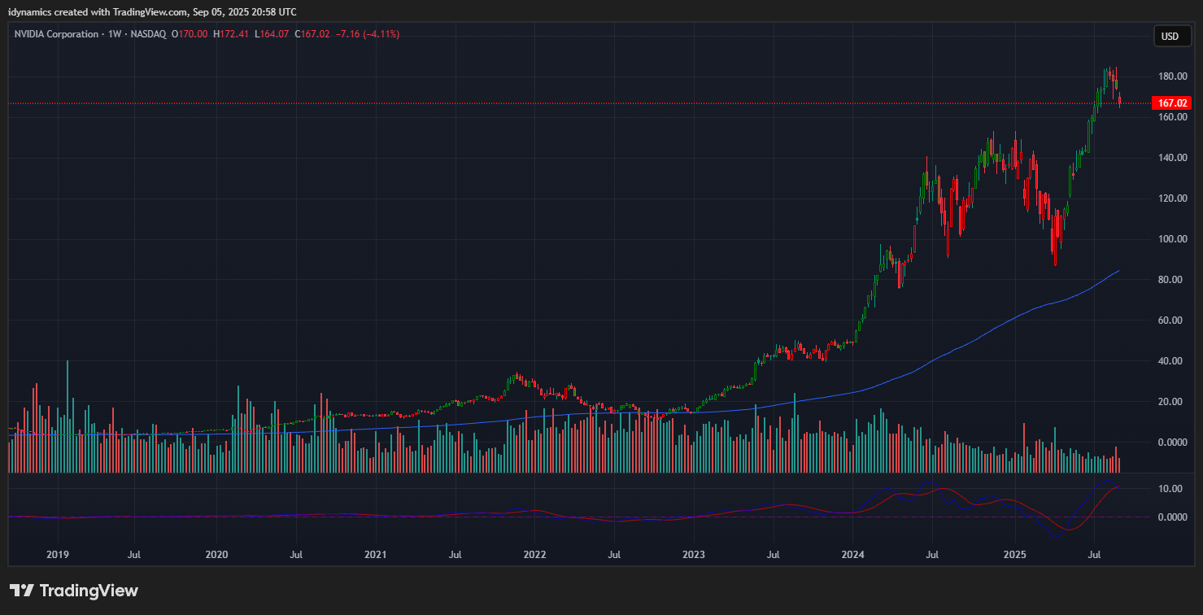Click the 10.00 indicator scale label

coord(1170,489)
